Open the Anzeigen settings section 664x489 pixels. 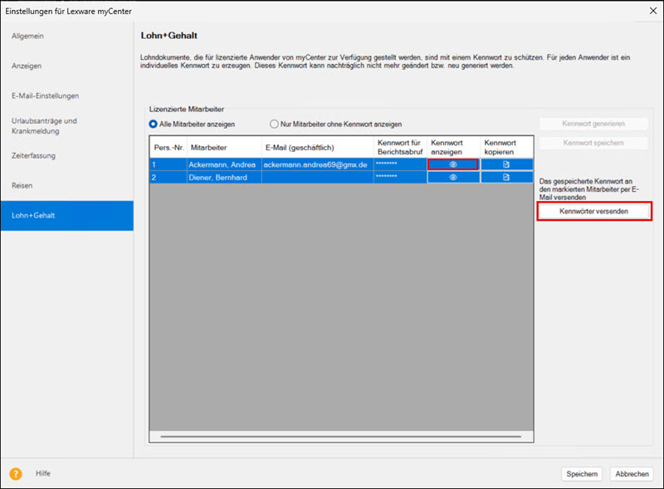coord(27,66)
